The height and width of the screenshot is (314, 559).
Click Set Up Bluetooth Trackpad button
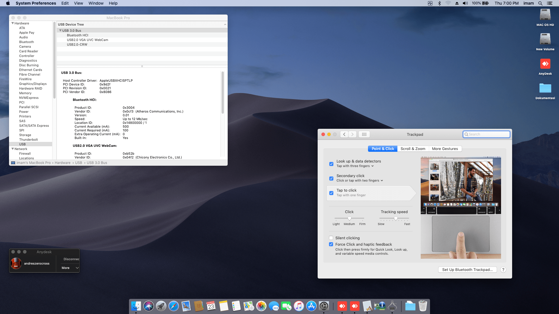click(467, 270)
